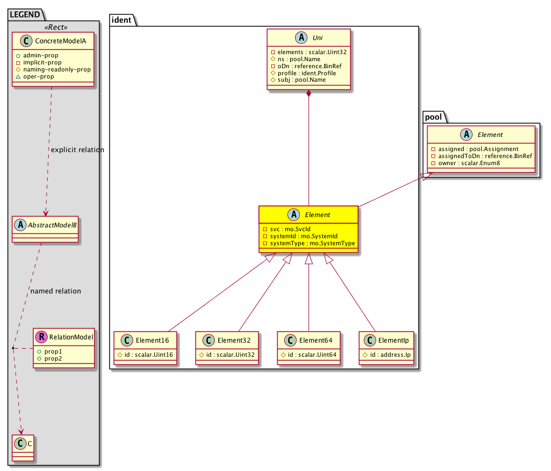Click the C icon of Element16 class
This screenshot has height=471, width=551.
tap(126, 340)
